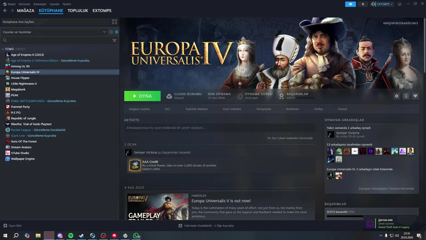Click the cloud status icon
This screenshot has height=240, width=426.
coord(169,96)
